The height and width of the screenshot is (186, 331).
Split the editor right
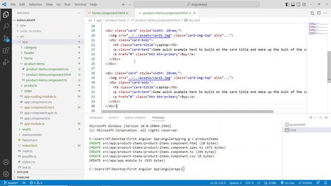point(319,13)
